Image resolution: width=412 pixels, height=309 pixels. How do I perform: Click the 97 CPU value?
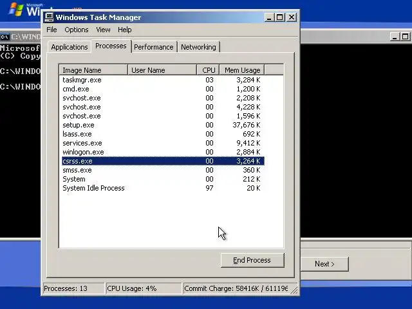[x=209, y=188]
